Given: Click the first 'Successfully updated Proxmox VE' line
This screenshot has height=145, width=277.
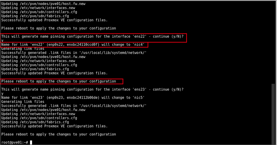Looking at the screenshot, I should click(55, 20).
